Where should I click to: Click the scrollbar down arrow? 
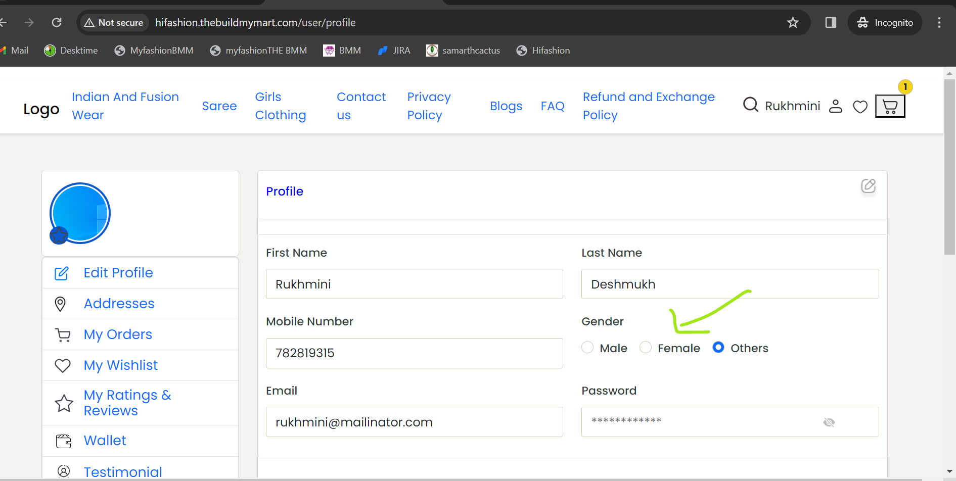tap(949, 471)
